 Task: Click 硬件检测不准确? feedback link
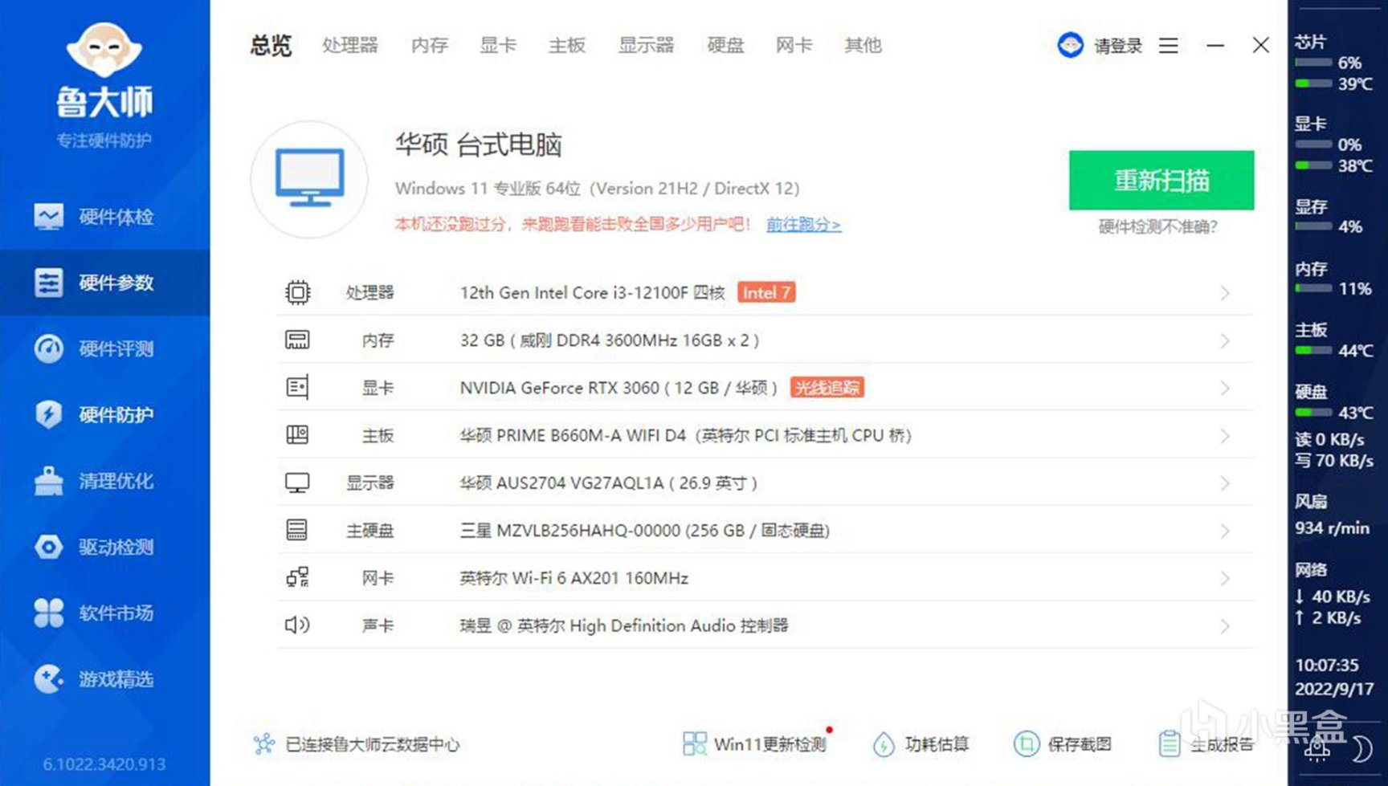[x=1158, y=226]
